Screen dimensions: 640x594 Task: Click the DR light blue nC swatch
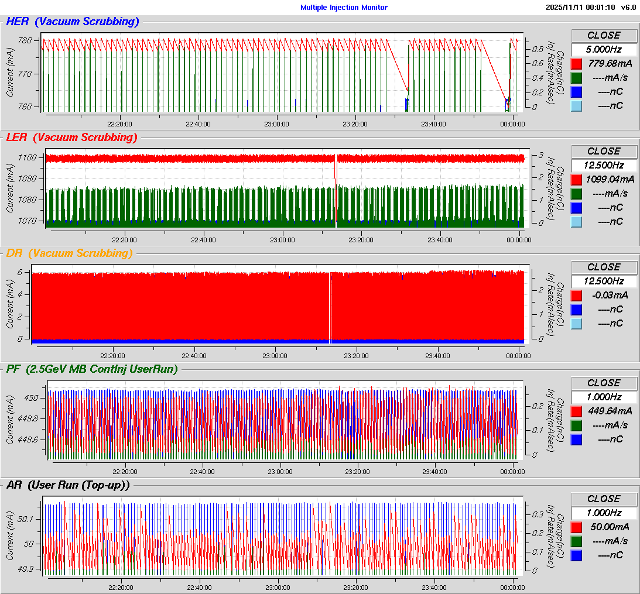pyautogui.click(x=576, y=324)
